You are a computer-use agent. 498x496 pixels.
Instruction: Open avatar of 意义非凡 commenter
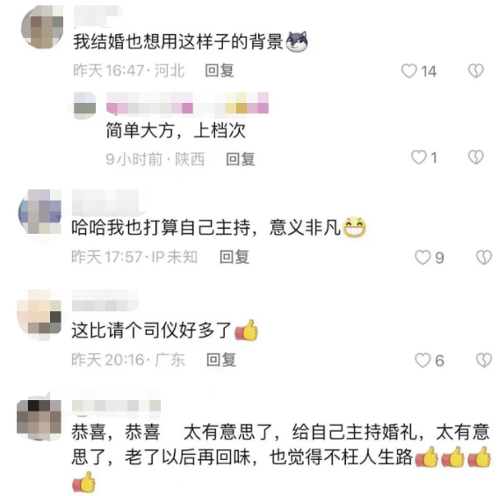click(40, 212)
